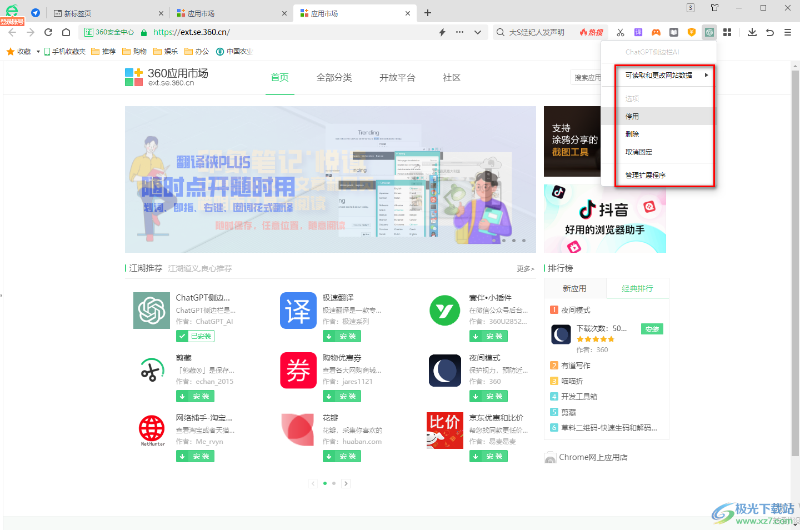Click the ChatGPT sidebar extension icon
Viewport: 800px width, 530px height.
point(709,32)
